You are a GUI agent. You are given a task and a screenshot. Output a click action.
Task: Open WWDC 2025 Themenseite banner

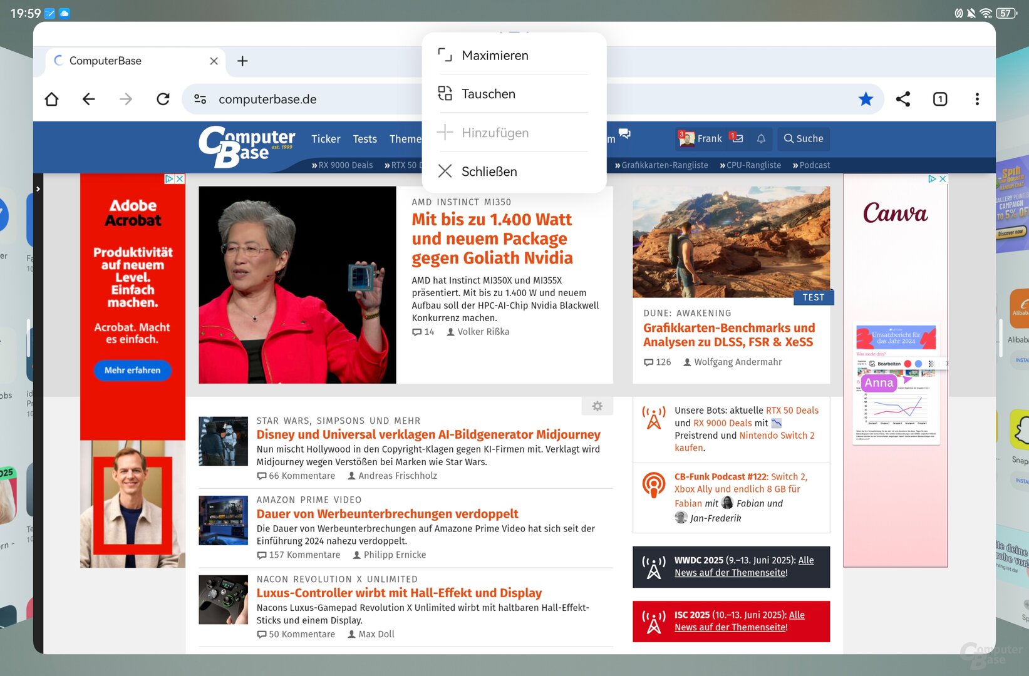[731, 567]
